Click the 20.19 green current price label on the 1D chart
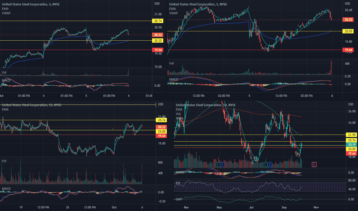The image size is (358, 211). tap(351, 144)
